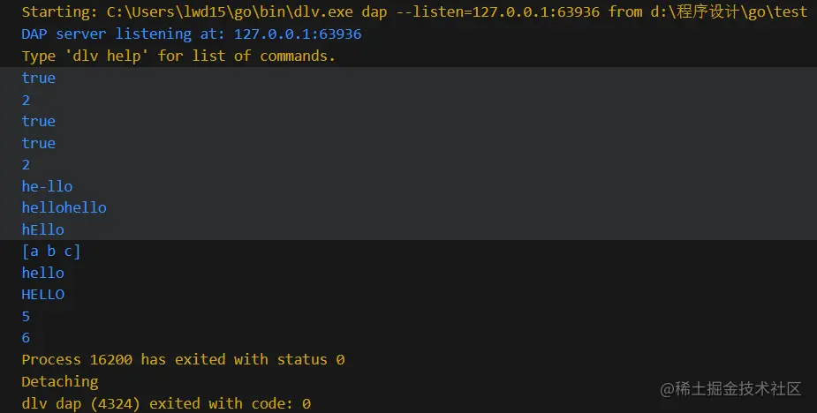
Task: Click the 'Starting: C:\Users\lwd15' dlv.exe line
Action: click(414, 12)
